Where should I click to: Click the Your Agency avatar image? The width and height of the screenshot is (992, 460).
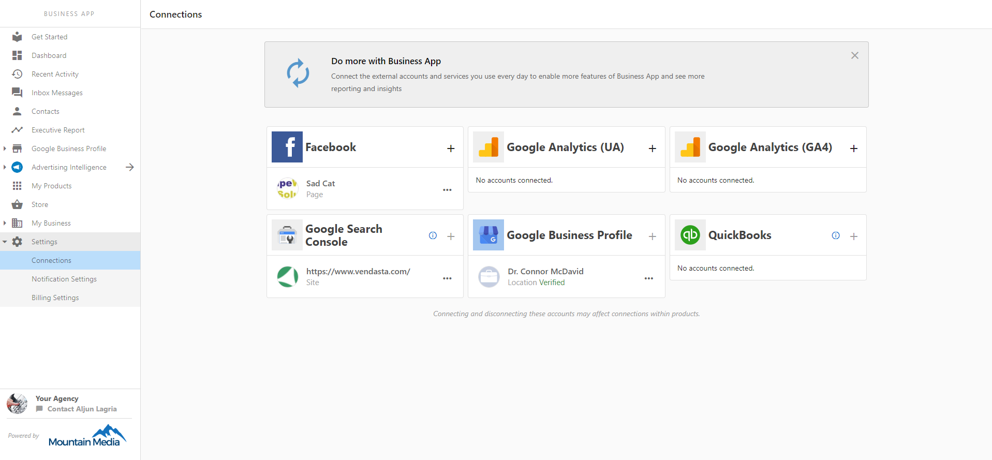click(17, 404)
